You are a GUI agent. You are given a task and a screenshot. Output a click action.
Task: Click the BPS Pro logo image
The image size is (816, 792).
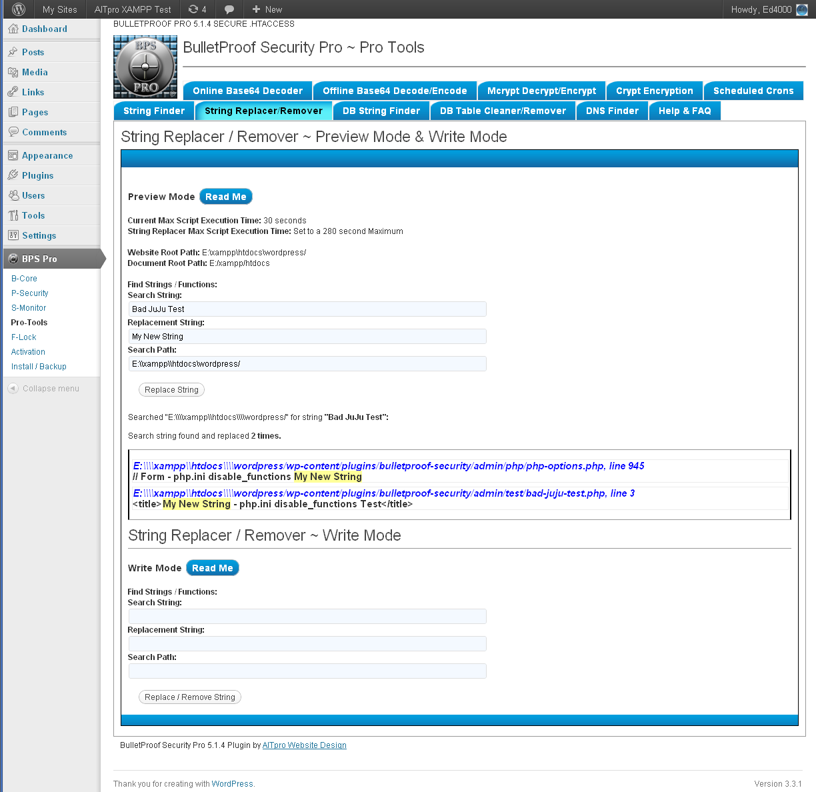tap(145, 67)
